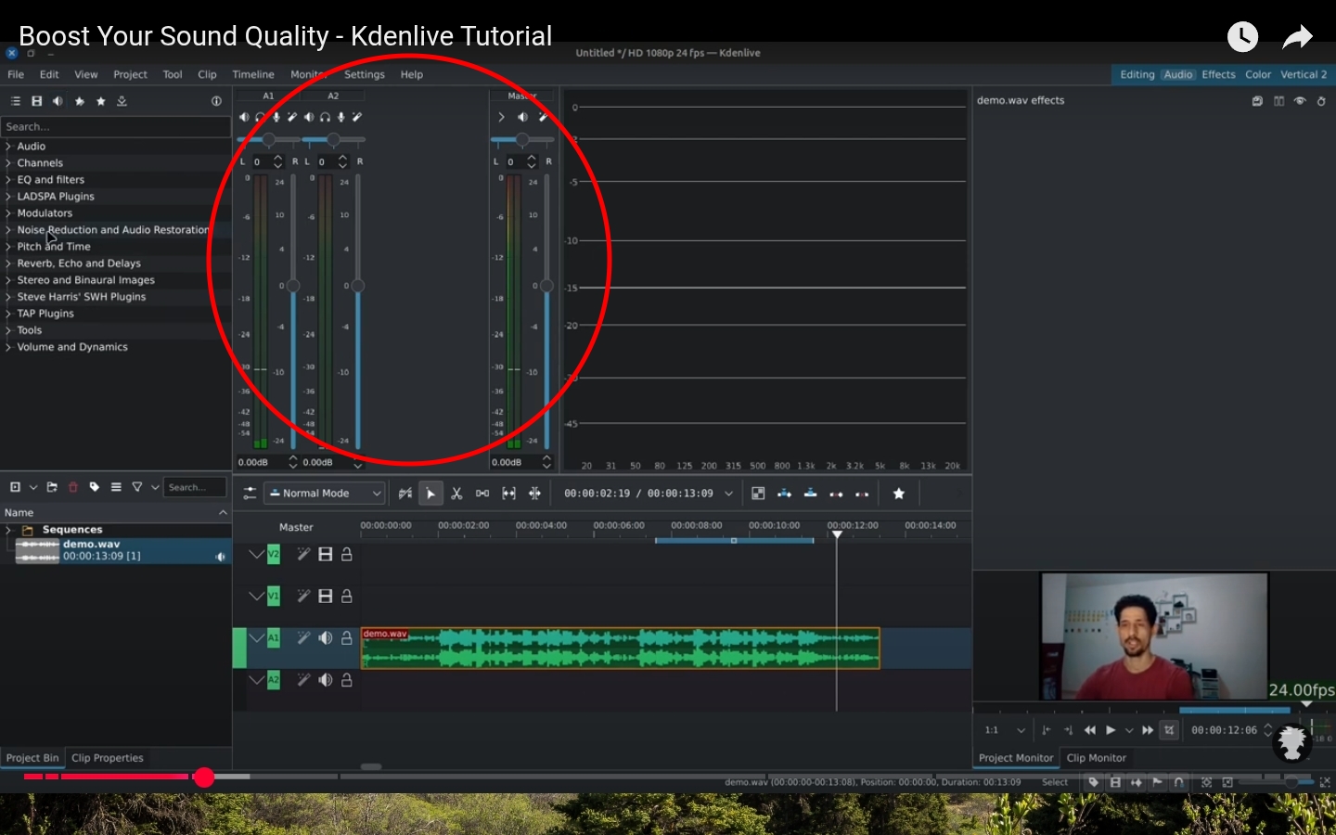
Task: Click the Extract Timeline Zone icon
Action: click(x=836, y=494)
